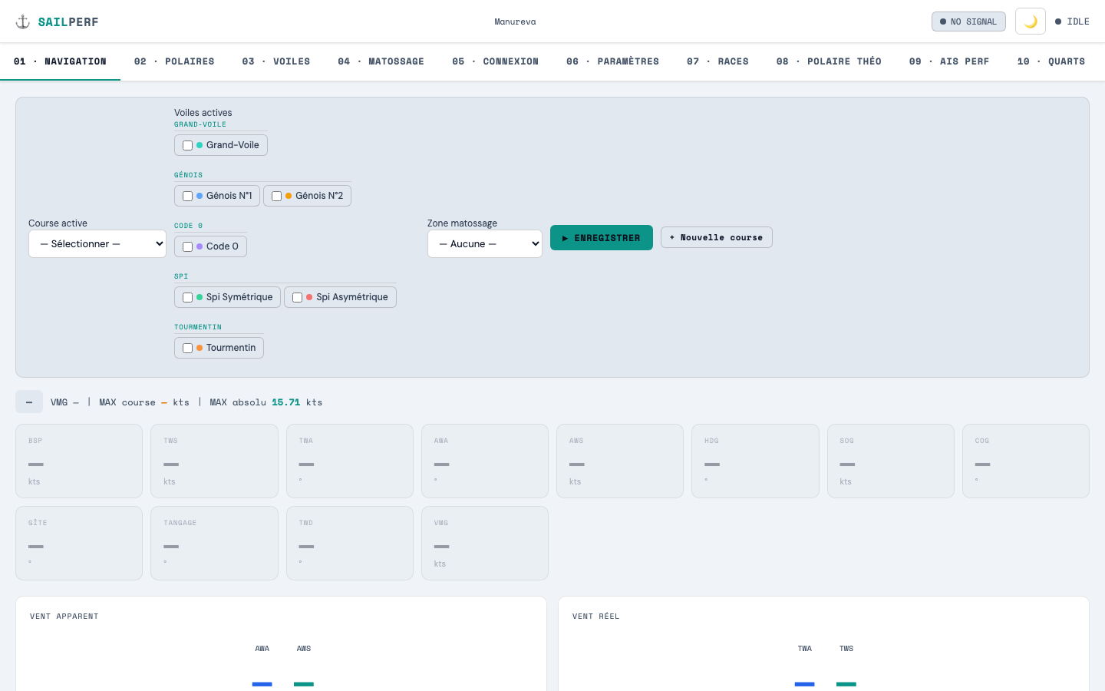
Task: Go to the 04 Matossage tab
Action: click(381, 61)
